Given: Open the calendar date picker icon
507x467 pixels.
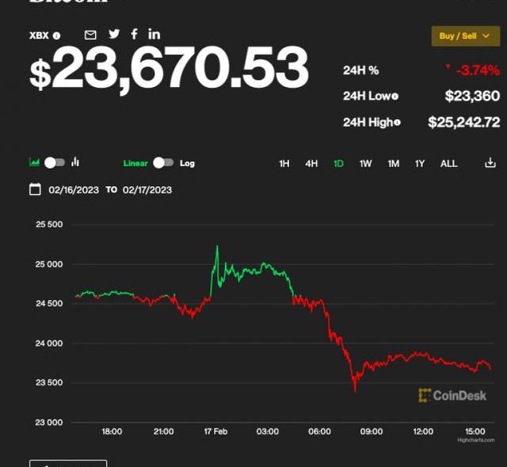Looking at the screenshot, I should [x=35, y=189].
